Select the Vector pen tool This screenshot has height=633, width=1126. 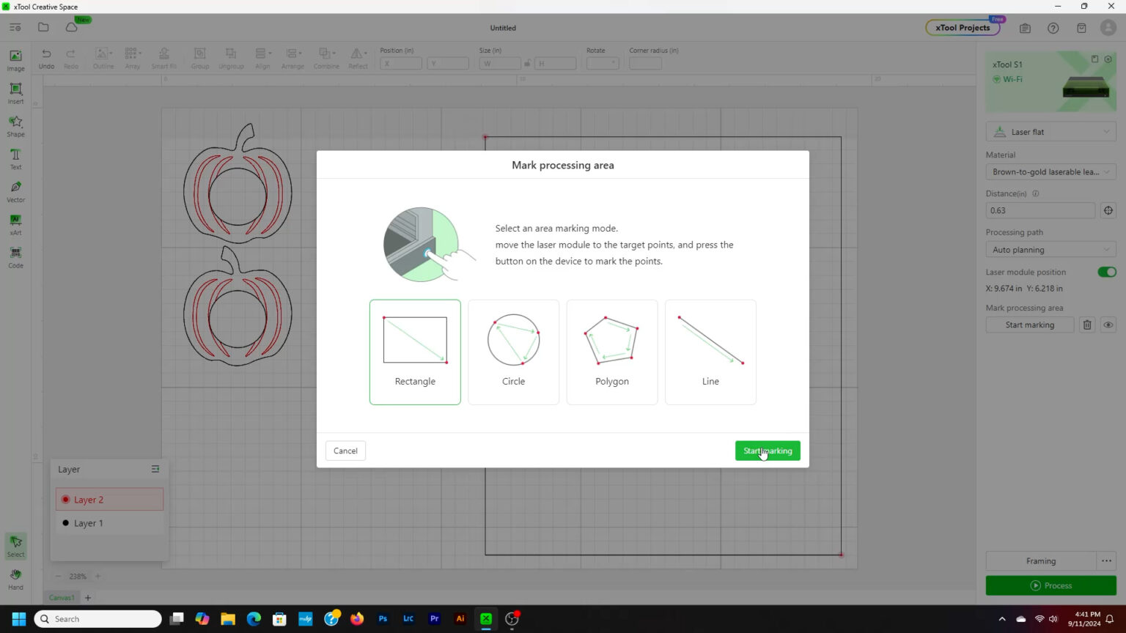(x=15, y=190)
